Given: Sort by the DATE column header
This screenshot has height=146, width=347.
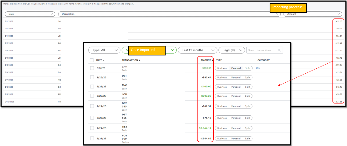Looking at the screenshot, I should (100, 60).
